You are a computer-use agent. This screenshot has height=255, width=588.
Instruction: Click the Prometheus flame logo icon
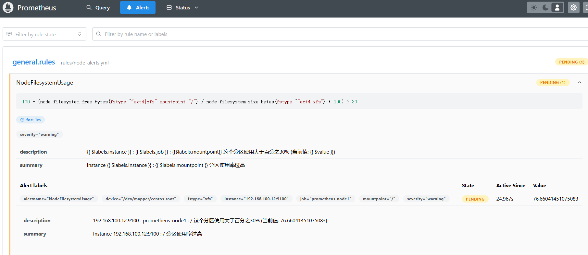pyautogui.click(x=8, y=7)
